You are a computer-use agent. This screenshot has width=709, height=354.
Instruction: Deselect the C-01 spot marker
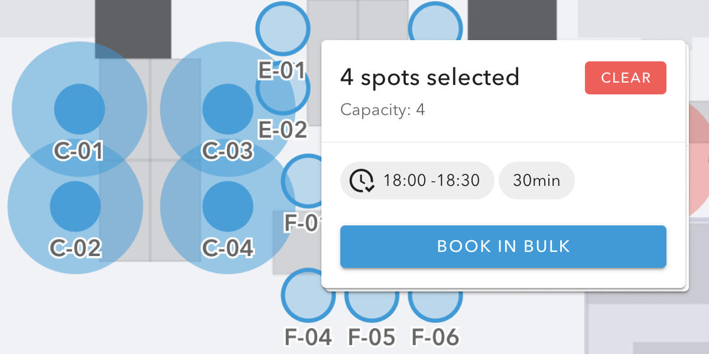pyautogui.click(x=80, y=109)
